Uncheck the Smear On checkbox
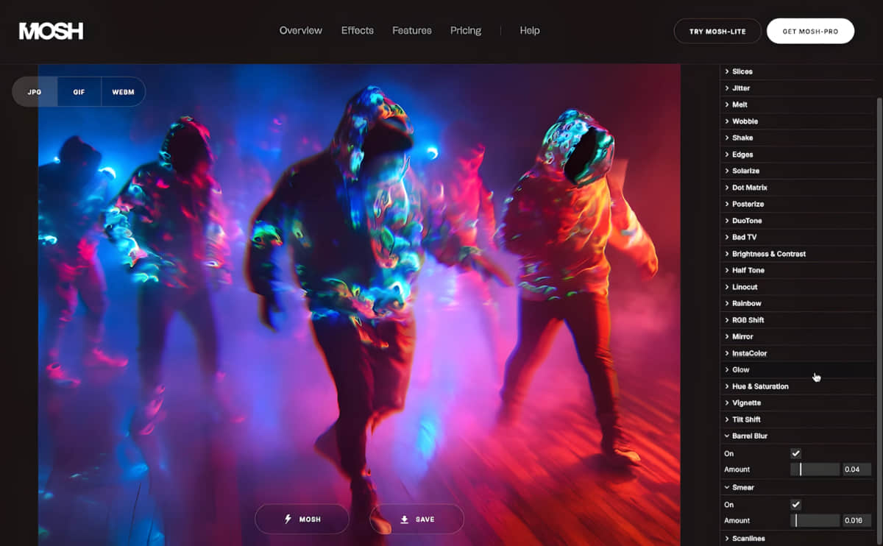The image size is (883, 546). coord(795,505)
